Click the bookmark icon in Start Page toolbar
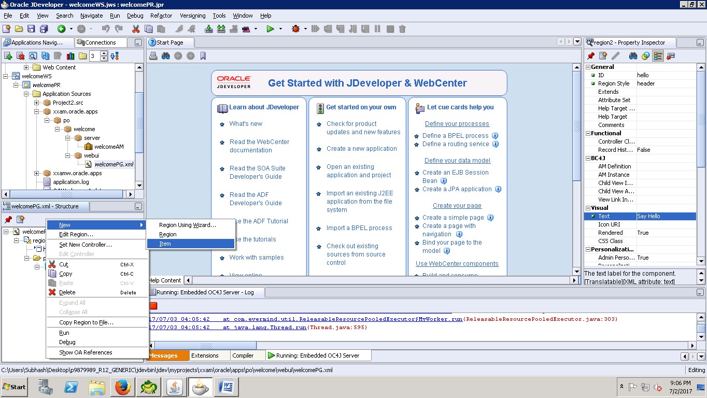707x398 pixels. tap(203, 56)
